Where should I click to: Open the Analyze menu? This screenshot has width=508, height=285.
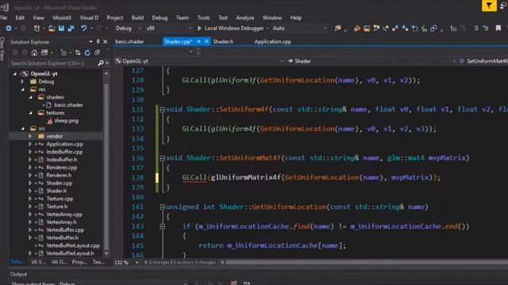(245, 17)
